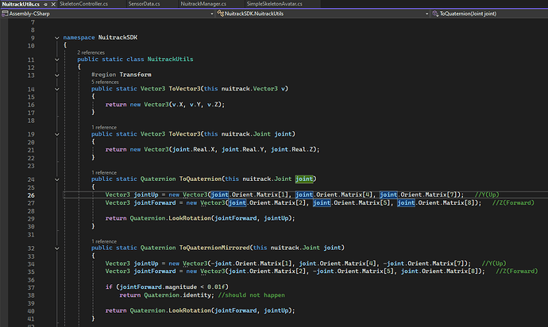
Task: Click the NuitrackSDK.NuitrackUtils class icon
Action: [220, 14]
